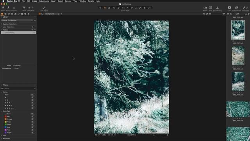Adjust the viewer zoom slider
Viewport: 250px width, 141px height.
click(x=215, y=14)
